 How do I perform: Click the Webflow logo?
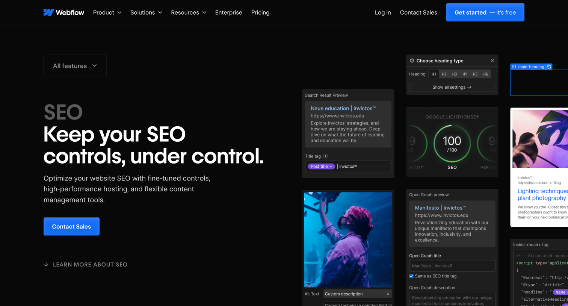pyautogui.click(x=63, y=12)
